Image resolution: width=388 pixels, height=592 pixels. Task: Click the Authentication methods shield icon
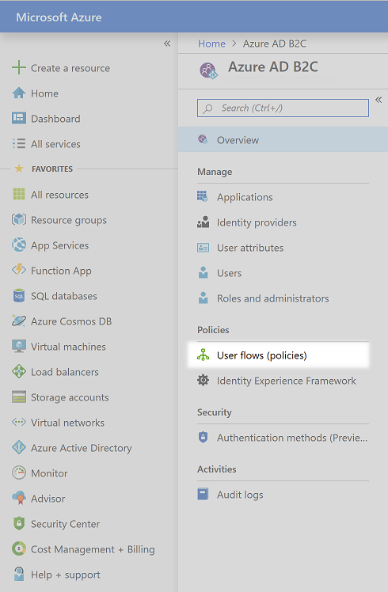(x=203, y=437)
